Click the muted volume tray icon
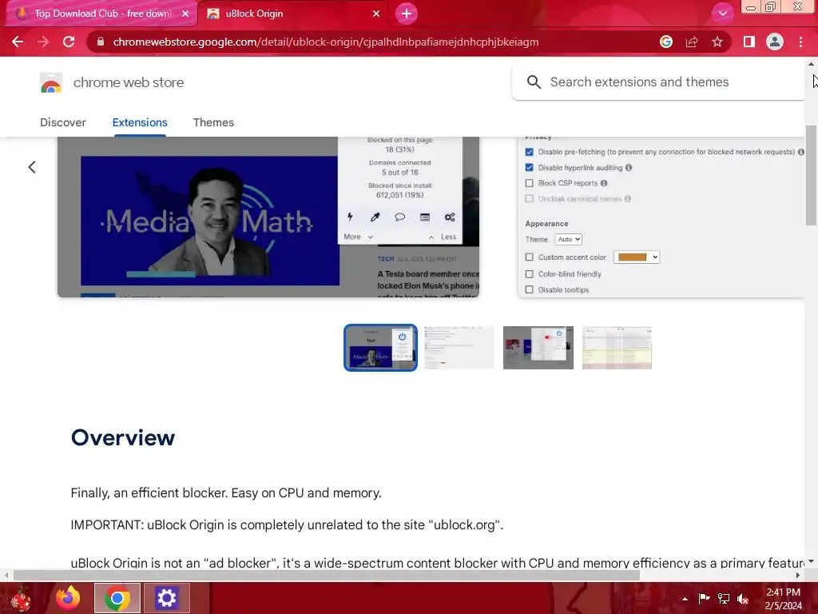 click(x=743, y=599)
